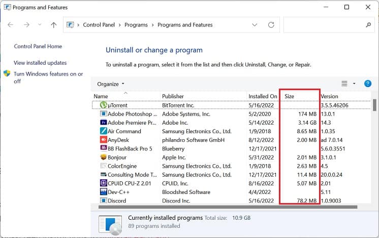Image resolution: width=379 pixels, height=238 pixels.
Task: Select the Adobe Photoshop row name
Action: tap(132, 114)
